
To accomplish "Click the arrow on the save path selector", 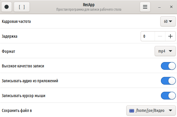I will point(170,110).
